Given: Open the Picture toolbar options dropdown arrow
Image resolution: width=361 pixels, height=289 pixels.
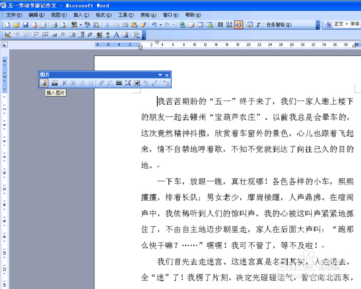Looking at the screenshot, I should [x=160, y=75].
